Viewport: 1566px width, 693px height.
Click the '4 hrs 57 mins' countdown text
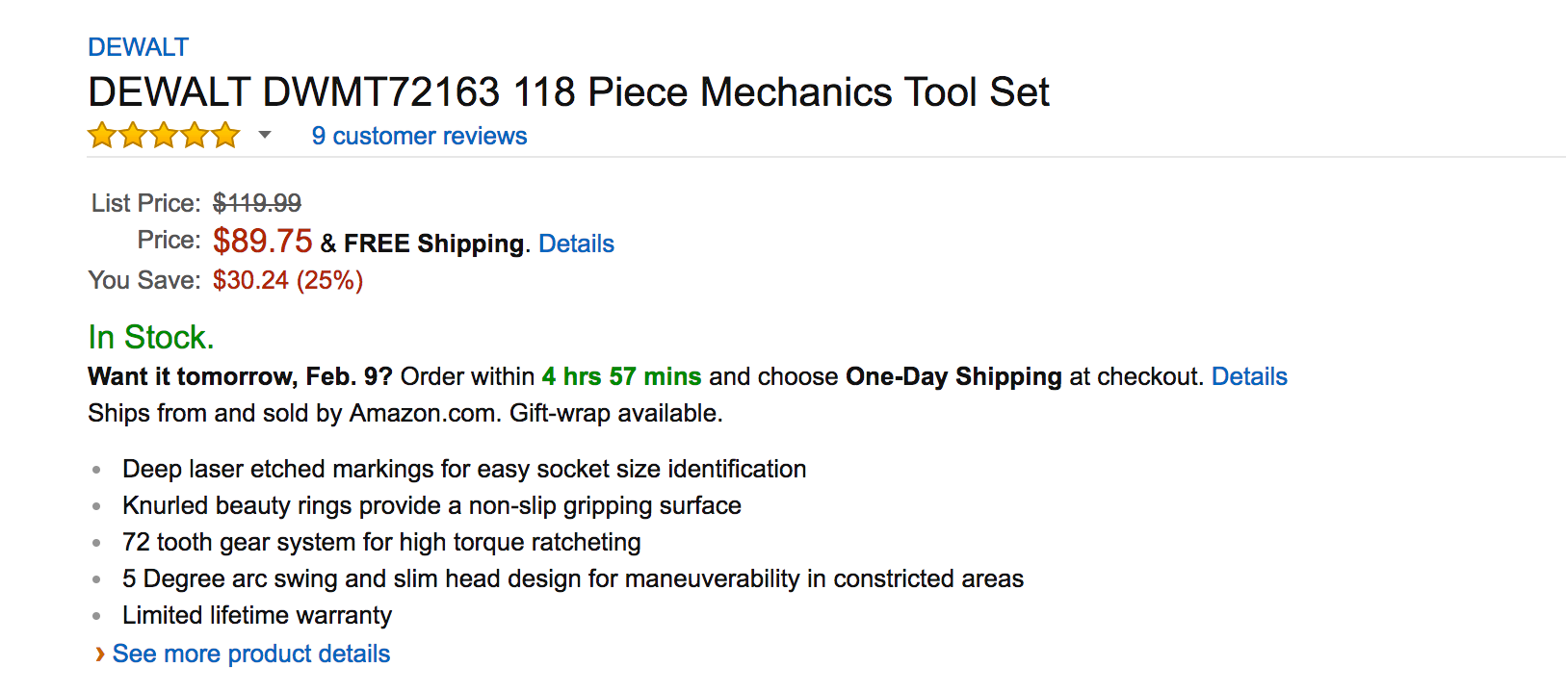pyautogui.click(x=622, y=376)
